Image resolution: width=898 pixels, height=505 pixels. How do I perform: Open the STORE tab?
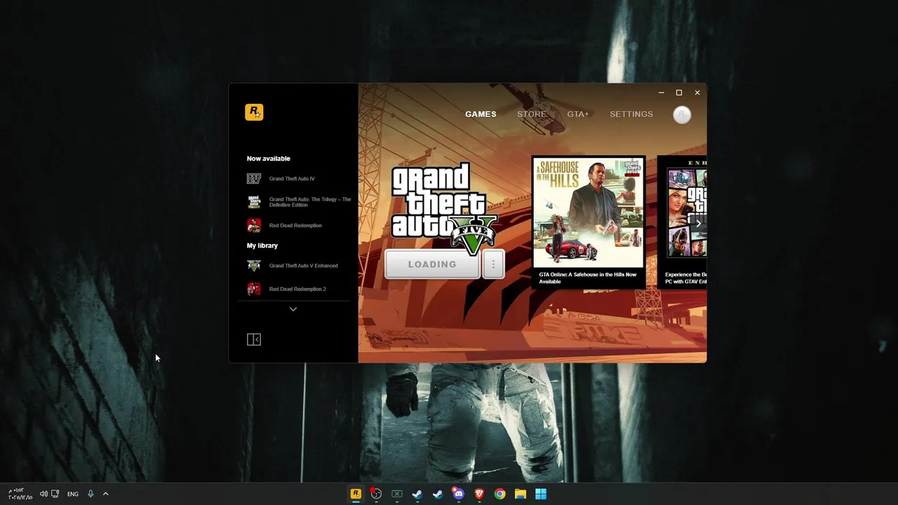pyautogui.click(x=532, y=114)
